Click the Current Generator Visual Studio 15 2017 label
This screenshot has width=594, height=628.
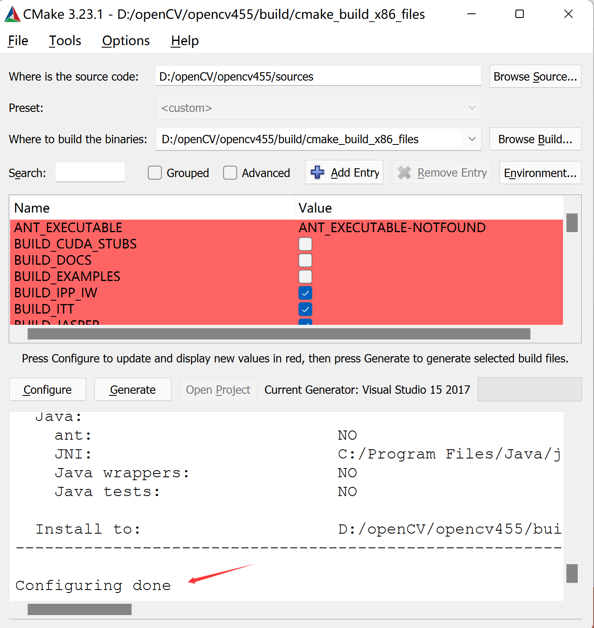click(x=367, y=390)
